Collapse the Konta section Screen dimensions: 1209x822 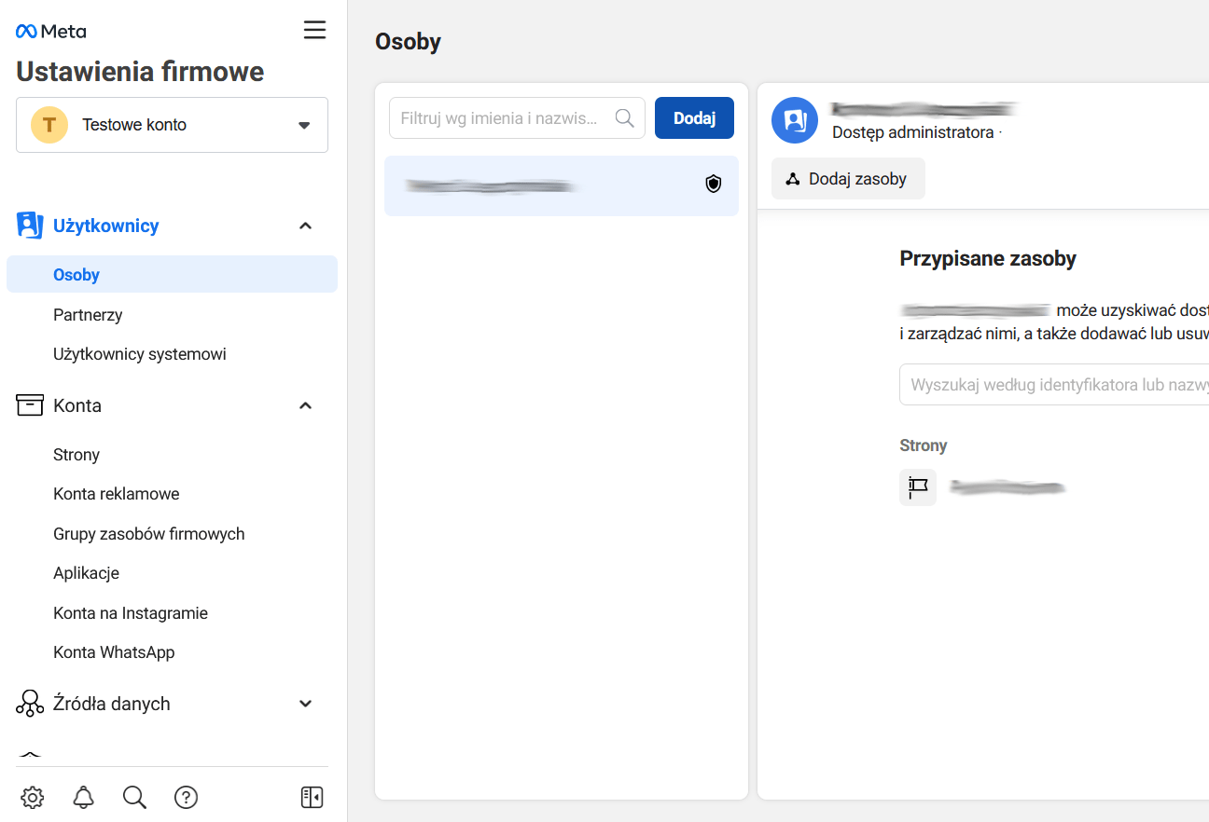click(x=305, y=405)
